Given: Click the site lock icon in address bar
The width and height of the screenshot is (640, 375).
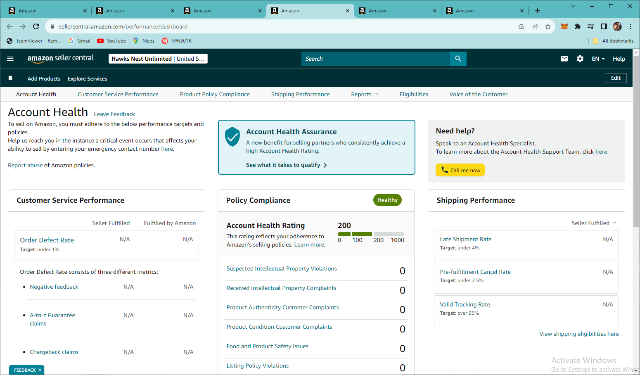Looking at the screenshot, I should [x=52, y=26].
